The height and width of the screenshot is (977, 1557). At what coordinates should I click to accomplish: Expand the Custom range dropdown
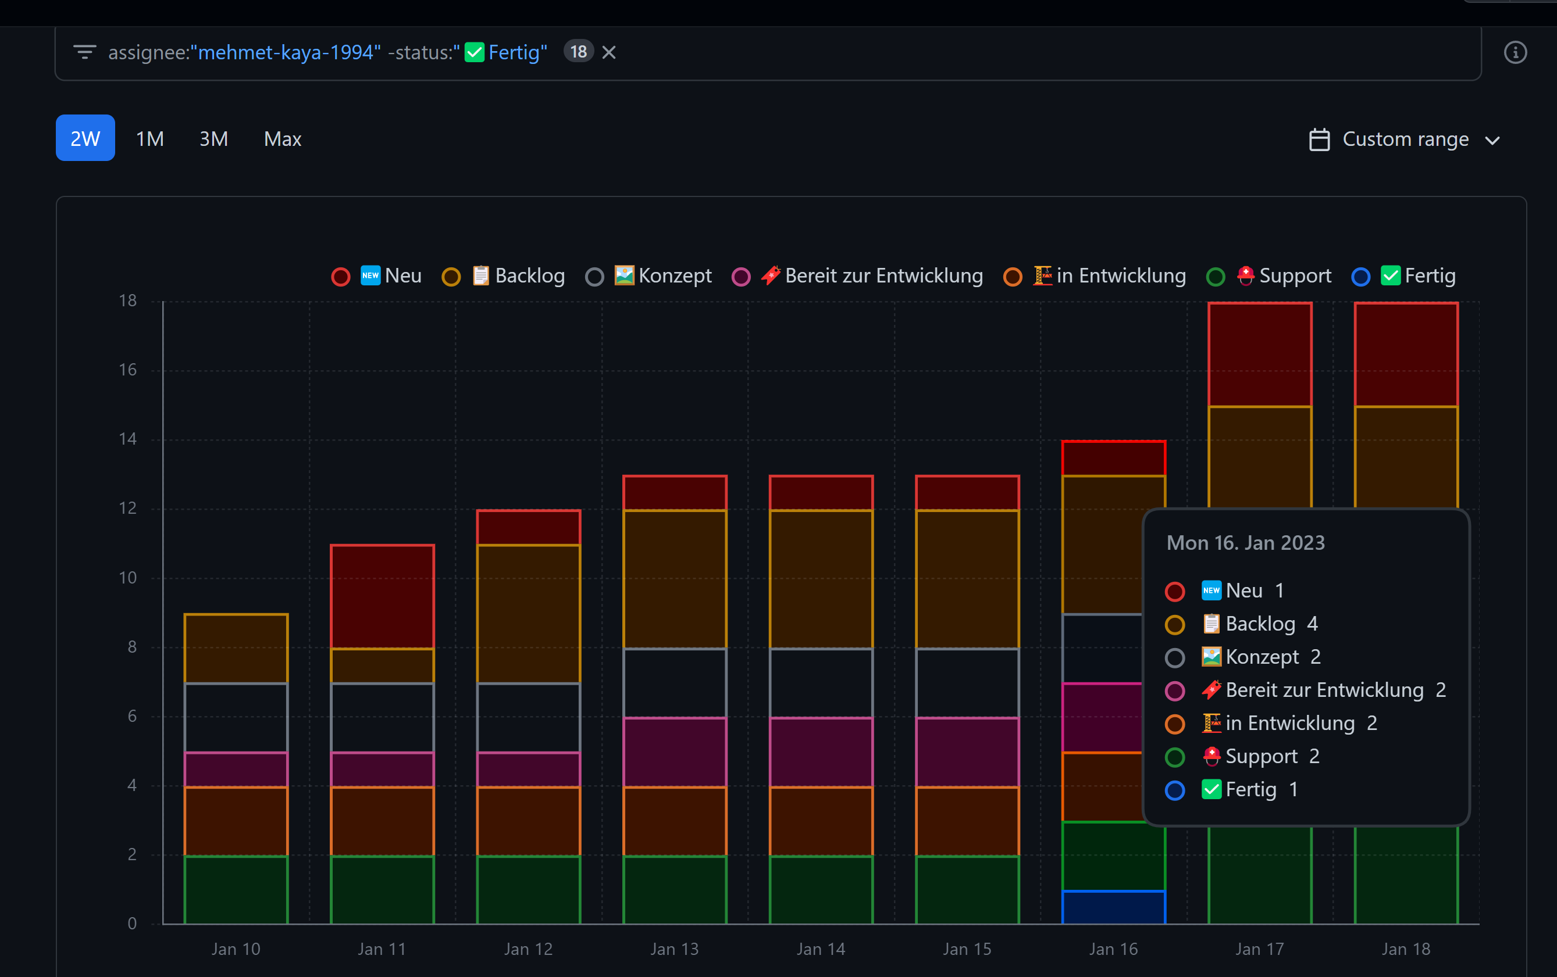pyautogui.click(x=1493, y=139)
